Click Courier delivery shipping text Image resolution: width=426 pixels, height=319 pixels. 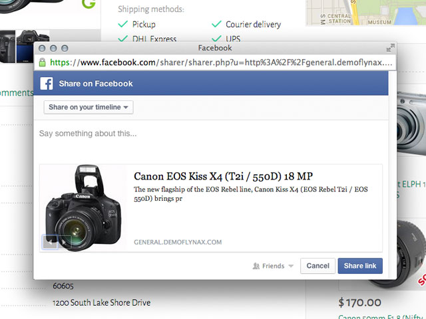tap(253, 25)
